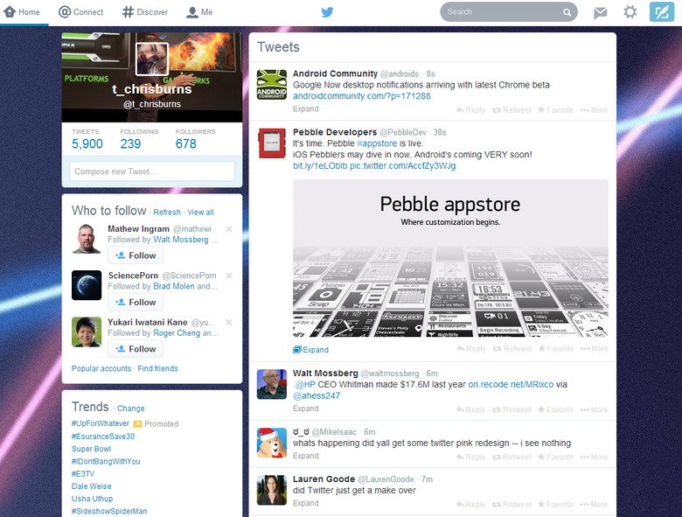682x517 pixels.
Task: Click the compose new Tweet quill button
Action: click(x=662, y=11)
